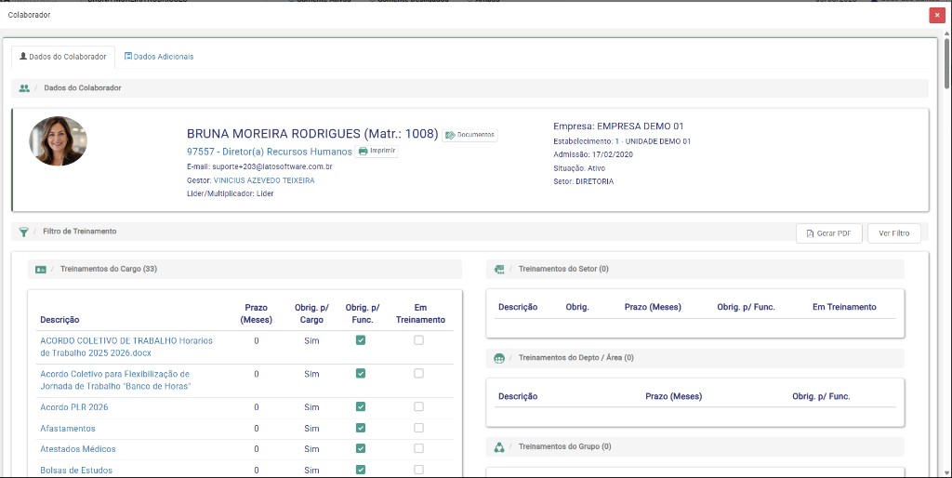
Task: Click the Treinamentos do Depto / Área globe icon
Action: (499, 358)
